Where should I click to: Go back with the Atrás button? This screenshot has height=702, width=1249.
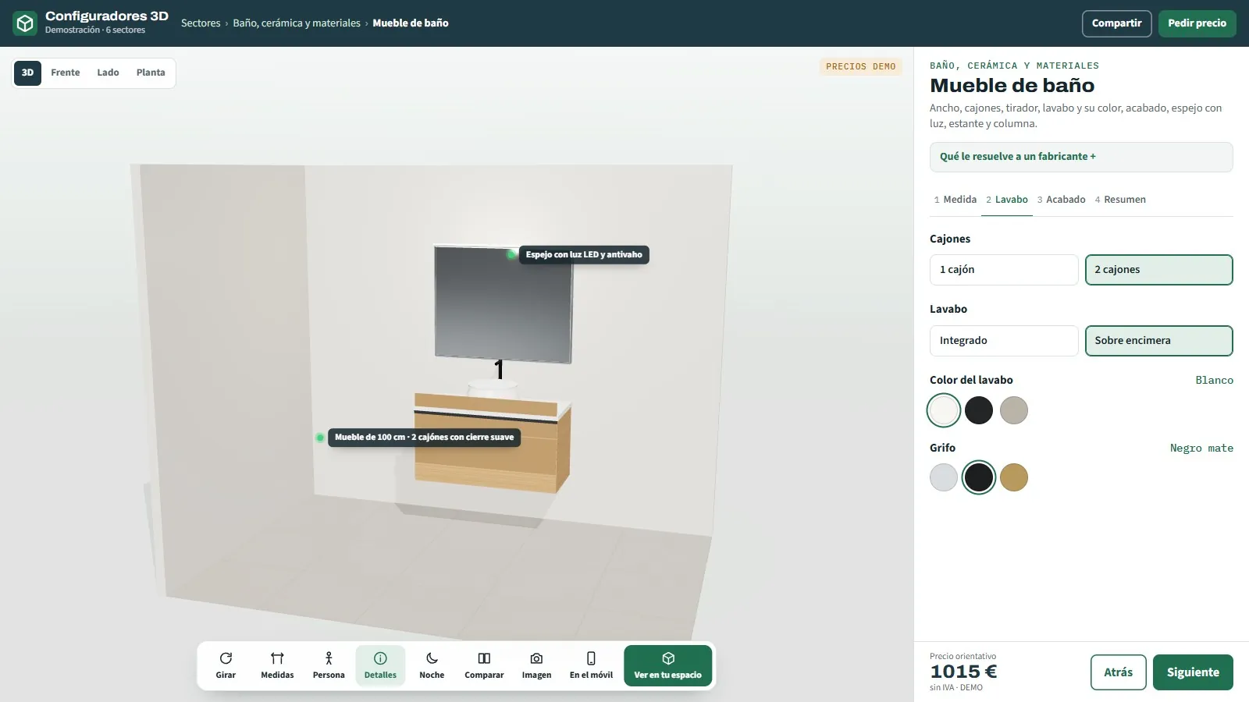tap(1118, 672)
